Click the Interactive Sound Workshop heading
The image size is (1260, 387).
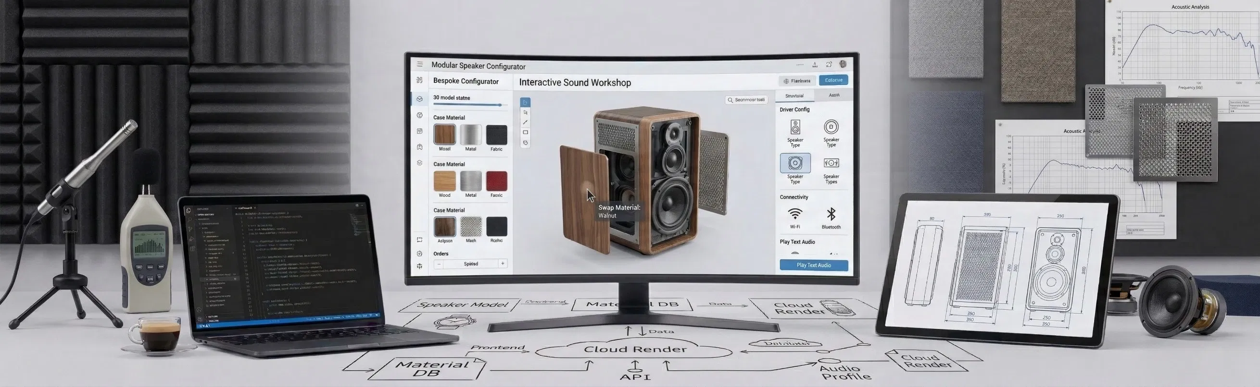[x=575, y=83]
